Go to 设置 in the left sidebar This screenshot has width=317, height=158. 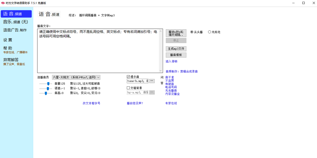pos(8,40)
